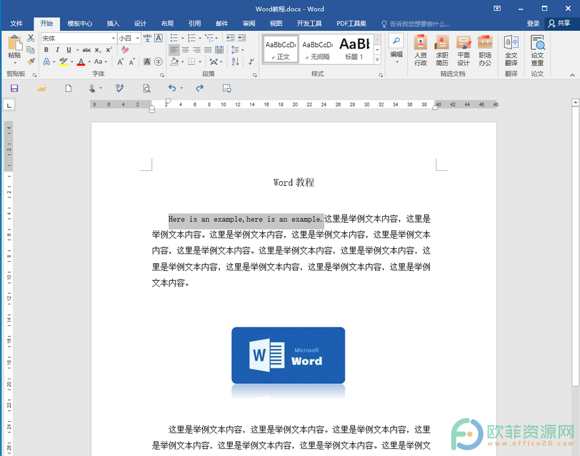580x456 pixels.
Task: Open the borders dropdown arrow
Action: [x=200, y=62]
